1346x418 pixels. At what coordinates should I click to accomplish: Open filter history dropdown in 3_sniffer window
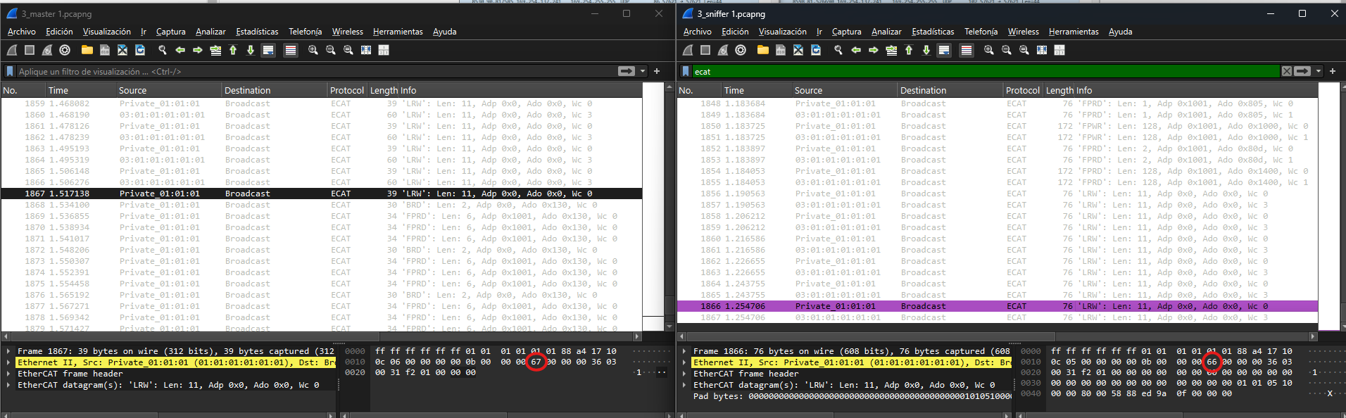tap(1319, 71)
